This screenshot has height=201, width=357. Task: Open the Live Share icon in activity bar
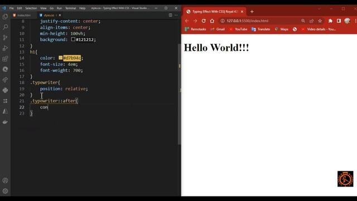(5, 80)
